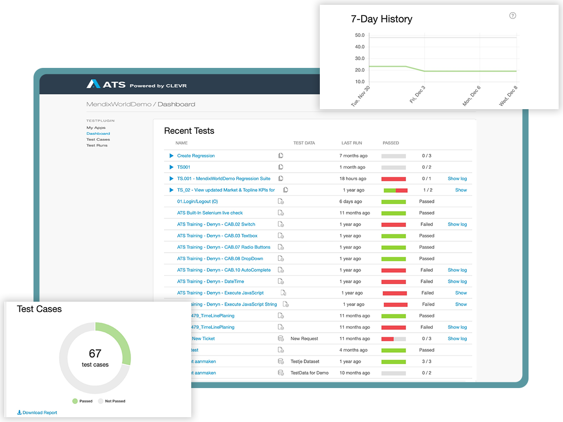Viewport: 563px width, 422px height.
Task: Toggle the Not Passed legend item
Action: (112, 401)
